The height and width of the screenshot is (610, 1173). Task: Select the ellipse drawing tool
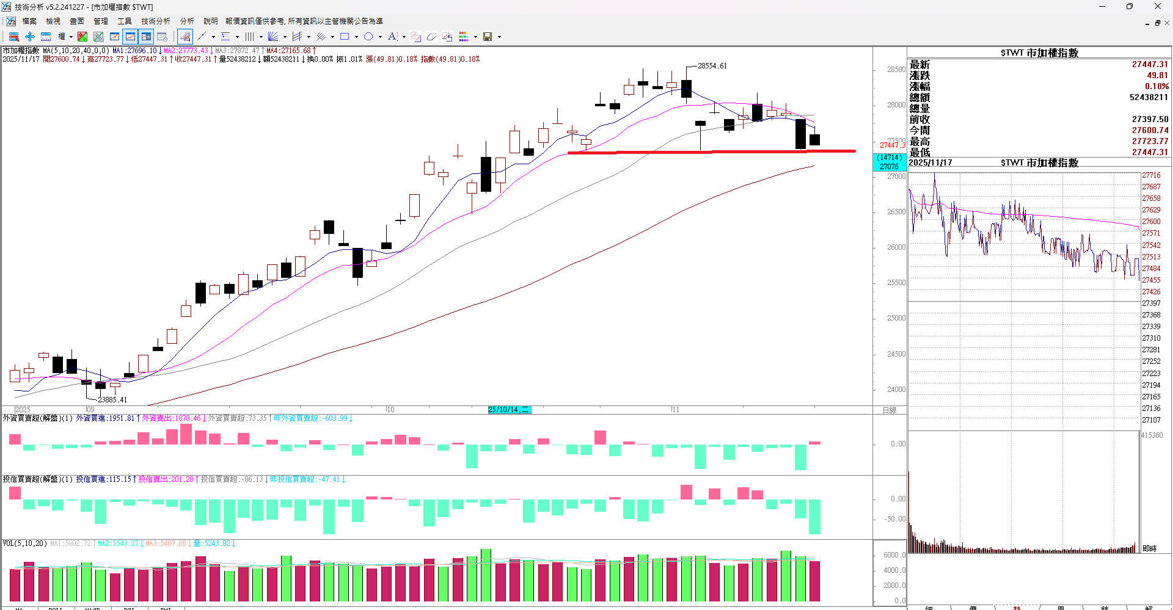click(x=368, y=37)
